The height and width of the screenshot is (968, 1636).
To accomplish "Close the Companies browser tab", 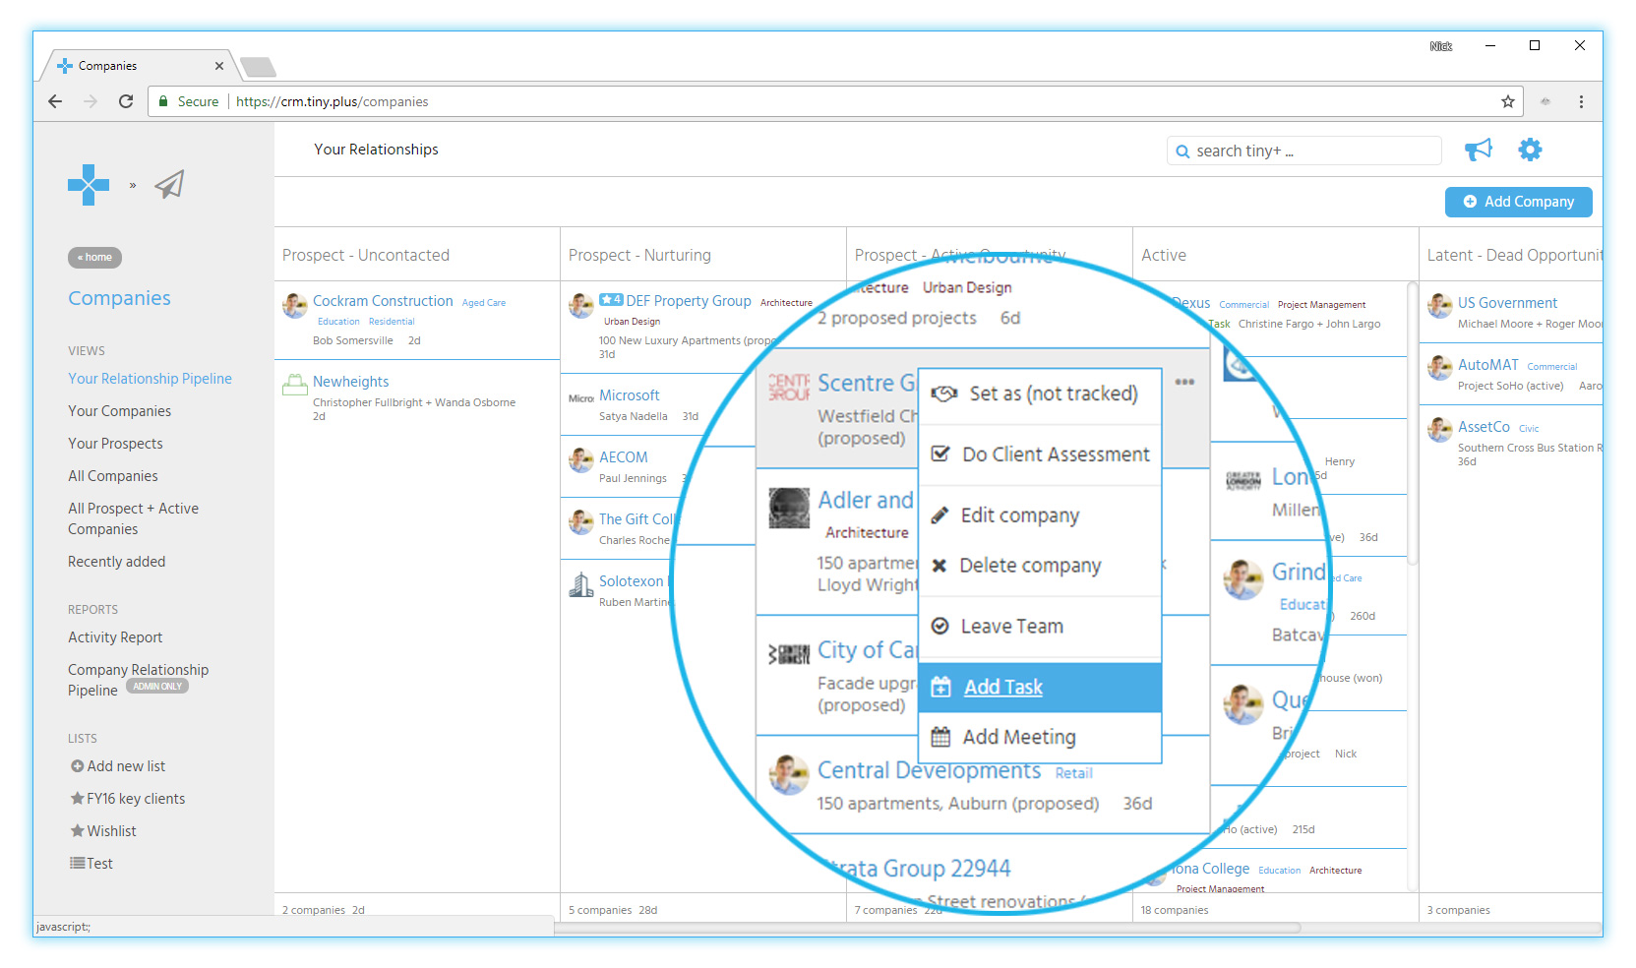I will tap(219, 66).
